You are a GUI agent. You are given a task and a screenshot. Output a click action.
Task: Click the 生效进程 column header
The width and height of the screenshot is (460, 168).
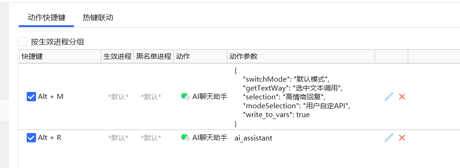(117, 56)
